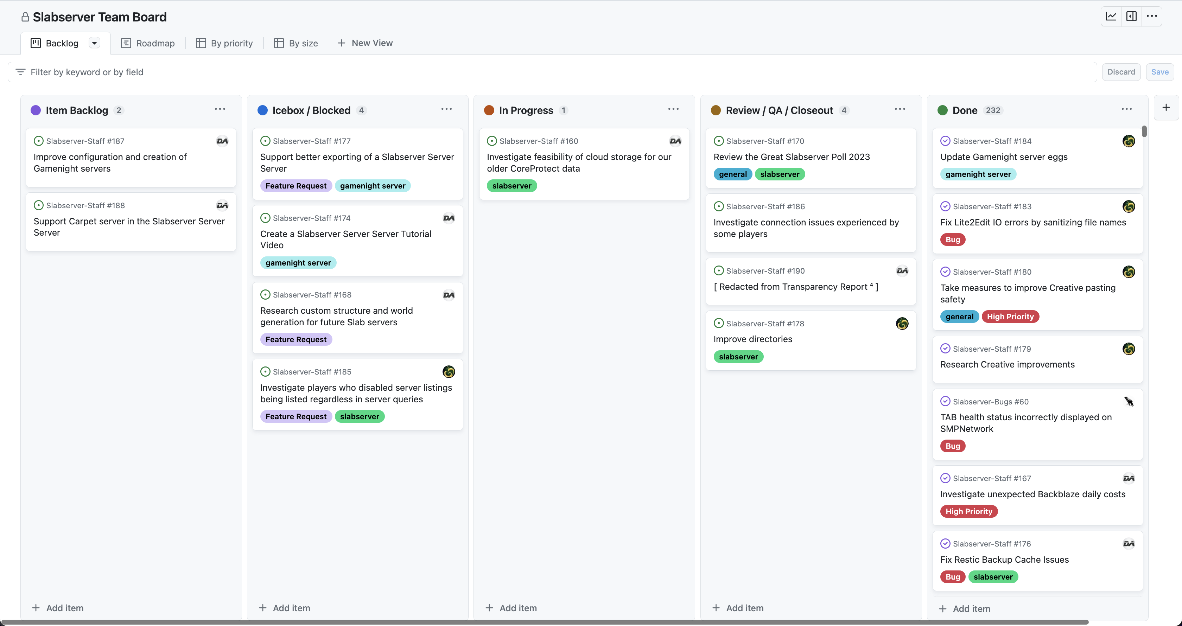Expand the Backlog view options dropdown

94,43
